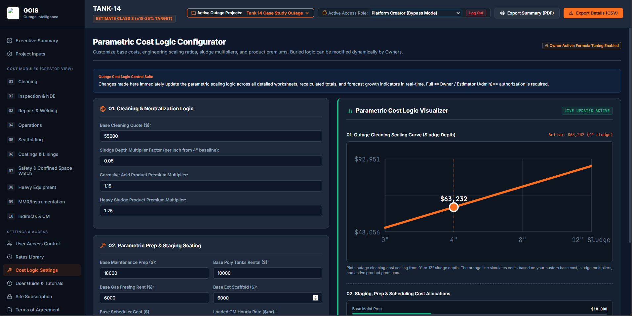Open the Inspection & NDE module
This screenshot has width=632, height=316.
[x=42, y=96]
